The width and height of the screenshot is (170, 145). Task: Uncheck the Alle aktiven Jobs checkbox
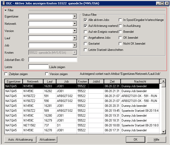point(86,20)
